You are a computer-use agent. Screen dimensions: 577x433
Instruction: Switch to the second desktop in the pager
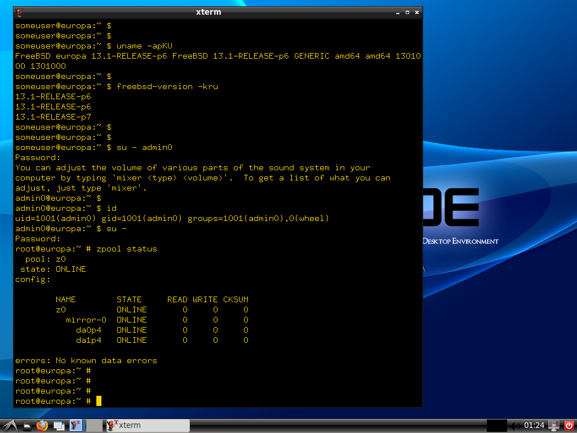pos(95,426)
